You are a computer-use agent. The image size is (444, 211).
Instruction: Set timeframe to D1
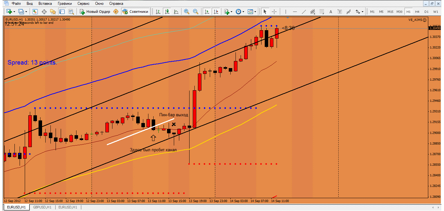[x=426, y=12]
